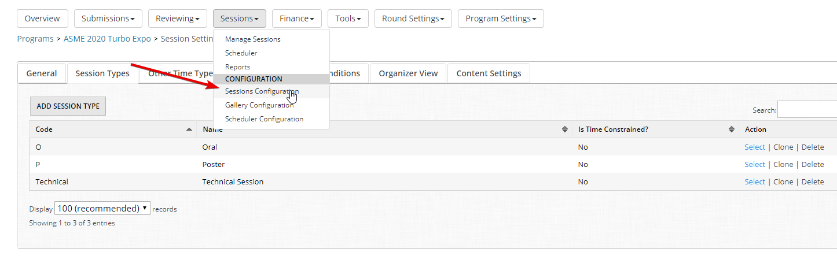Open the Finance dropdown menu
837x278 pixels.
coord(296,18)
